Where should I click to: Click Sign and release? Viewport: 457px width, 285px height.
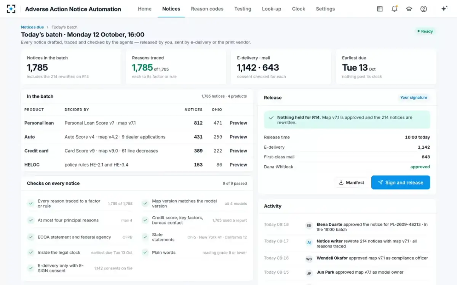pyautogui.click(x=401, y=182)
